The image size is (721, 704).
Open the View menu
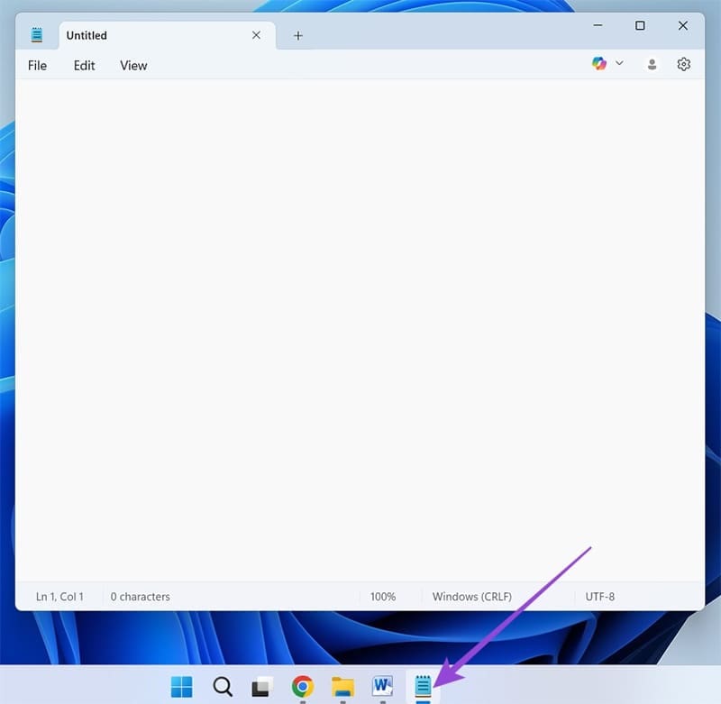(x=133, y=66)
